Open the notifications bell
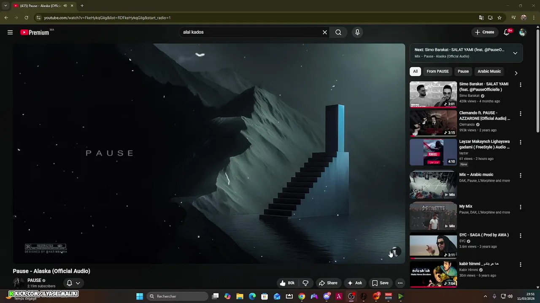Image resolution: width=540 pixels, height=303 pixels. (507, 32)
